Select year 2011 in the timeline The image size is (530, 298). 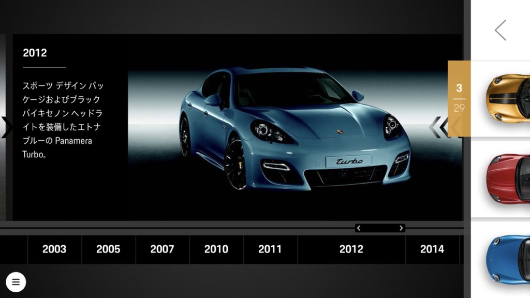[x=270, y=249]
